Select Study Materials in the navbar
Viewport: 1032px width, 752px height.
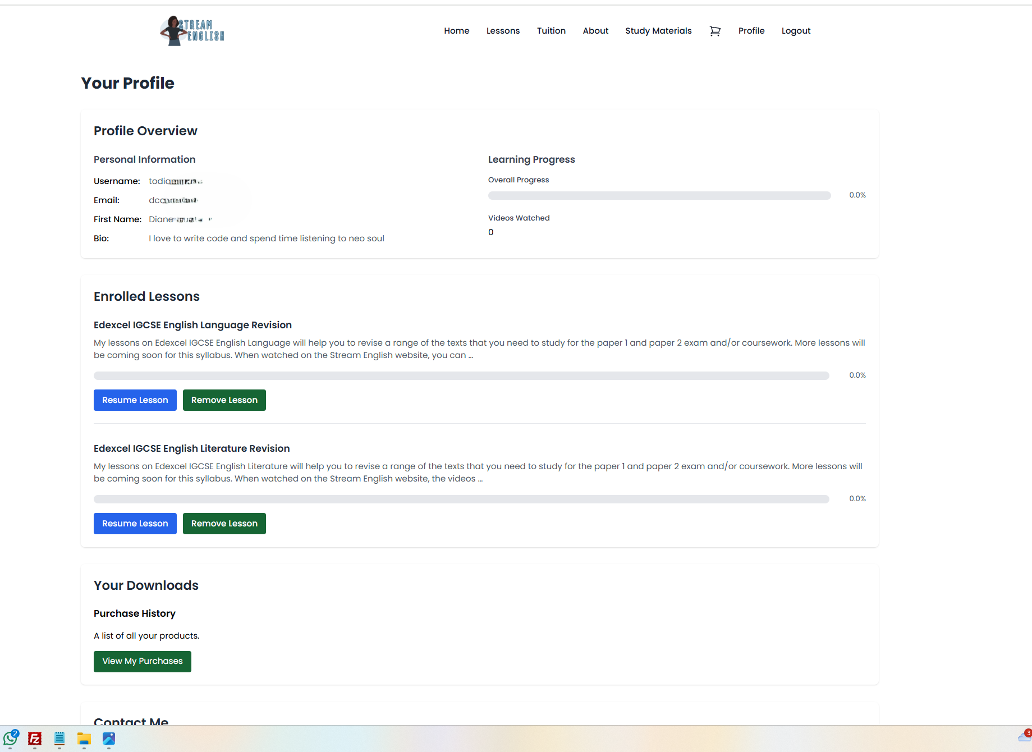click(x=658, y=31)
